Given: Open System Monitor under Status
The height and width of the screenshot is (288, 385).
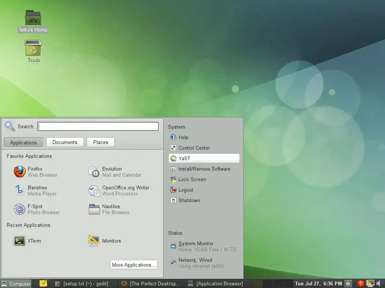Looking at the screenshot, I should coord(203,246).
